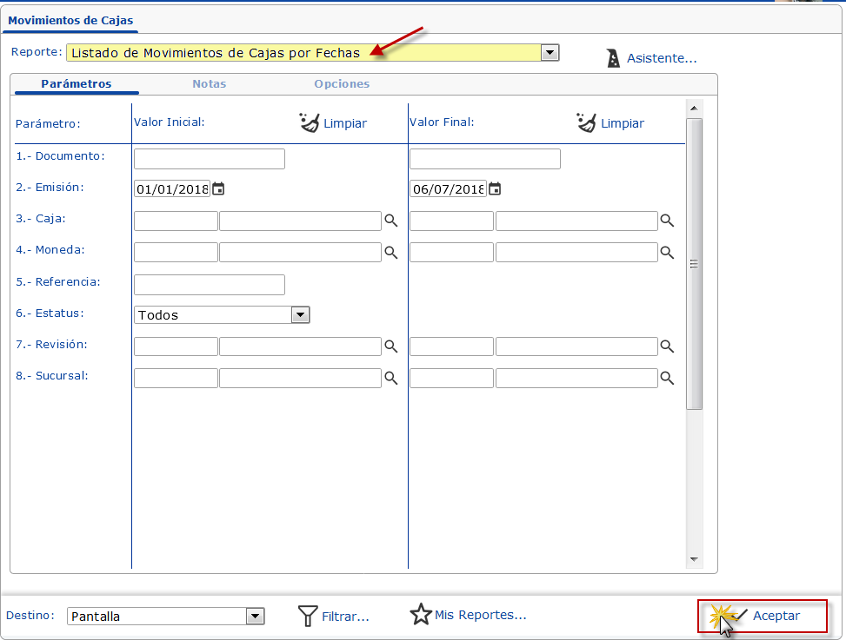846x640 pixels.
Task: Click the Referencia text field
Action: pyautogui.click(x=210, y=284)
